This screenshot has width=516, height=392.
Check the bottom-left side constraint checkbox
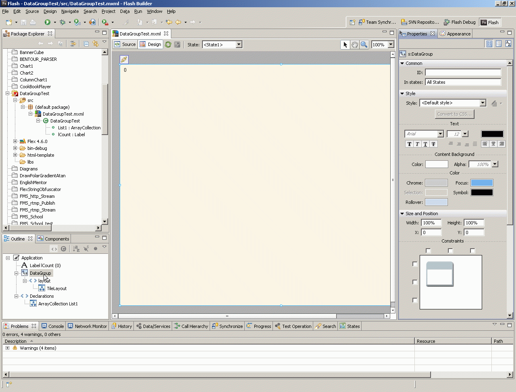[x=415, y=300]
